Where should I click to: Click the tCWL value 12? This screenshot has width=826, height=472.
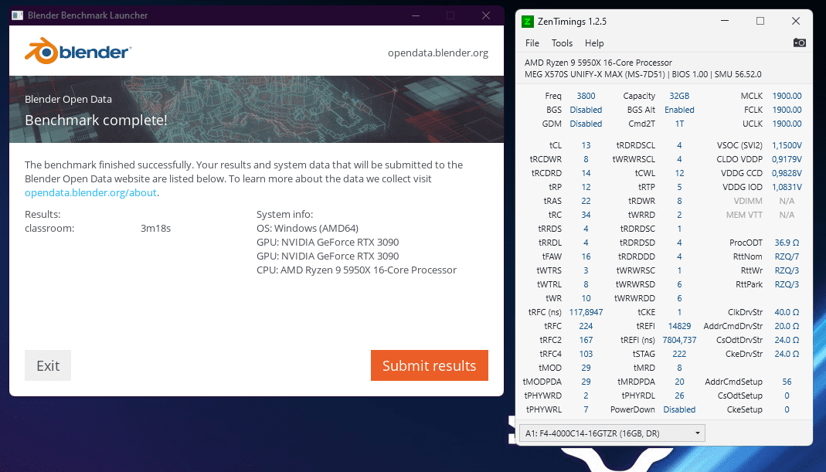coord(679,173)
